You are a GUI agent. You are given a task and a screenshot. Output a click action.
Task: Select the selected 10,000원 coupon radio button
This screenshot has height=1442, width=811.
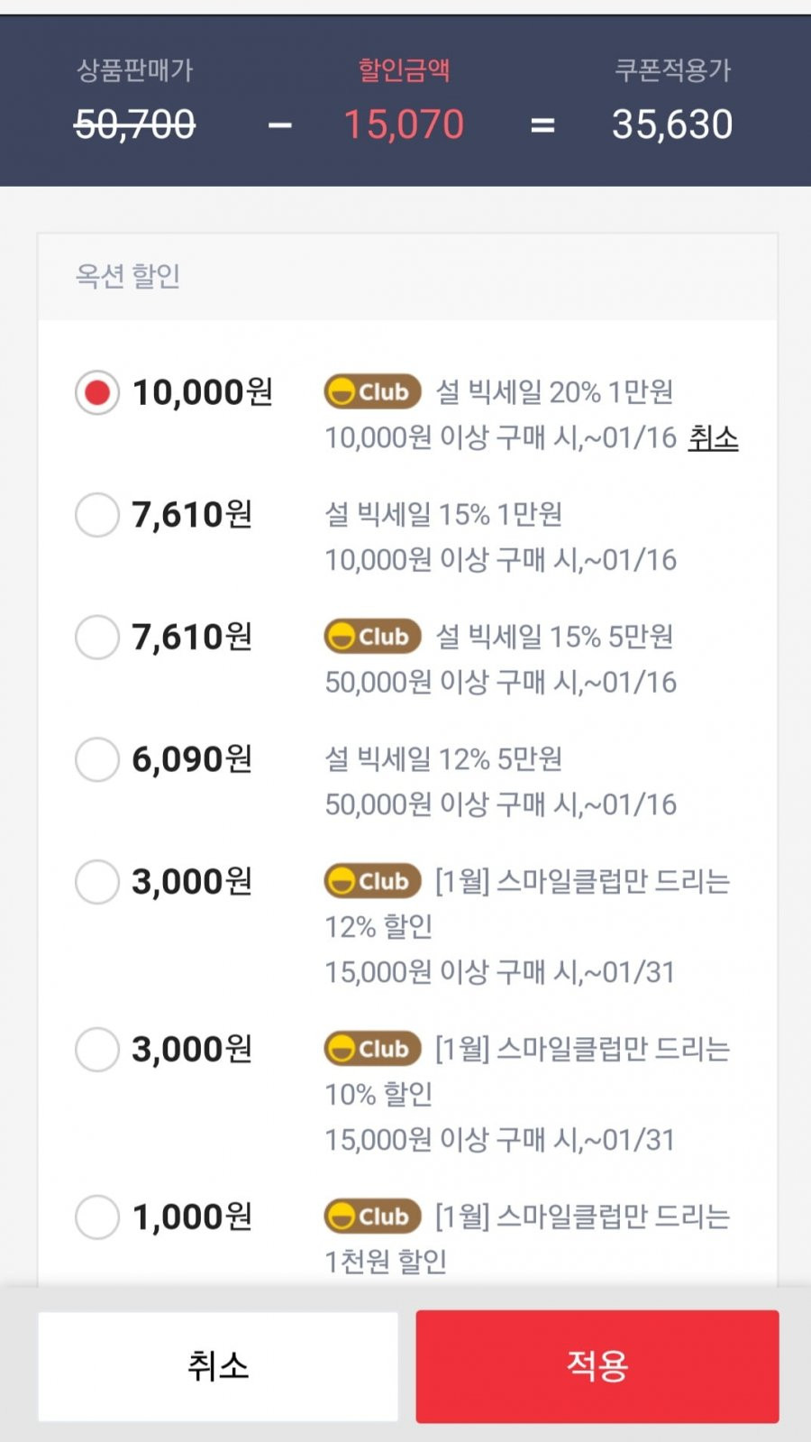pos(97,392)
